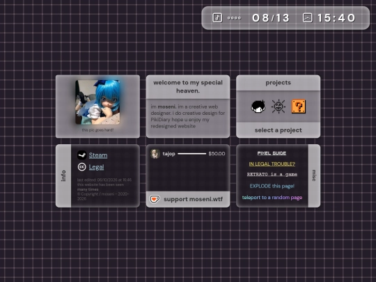Click EXPLODE this page!

[272, 186]
